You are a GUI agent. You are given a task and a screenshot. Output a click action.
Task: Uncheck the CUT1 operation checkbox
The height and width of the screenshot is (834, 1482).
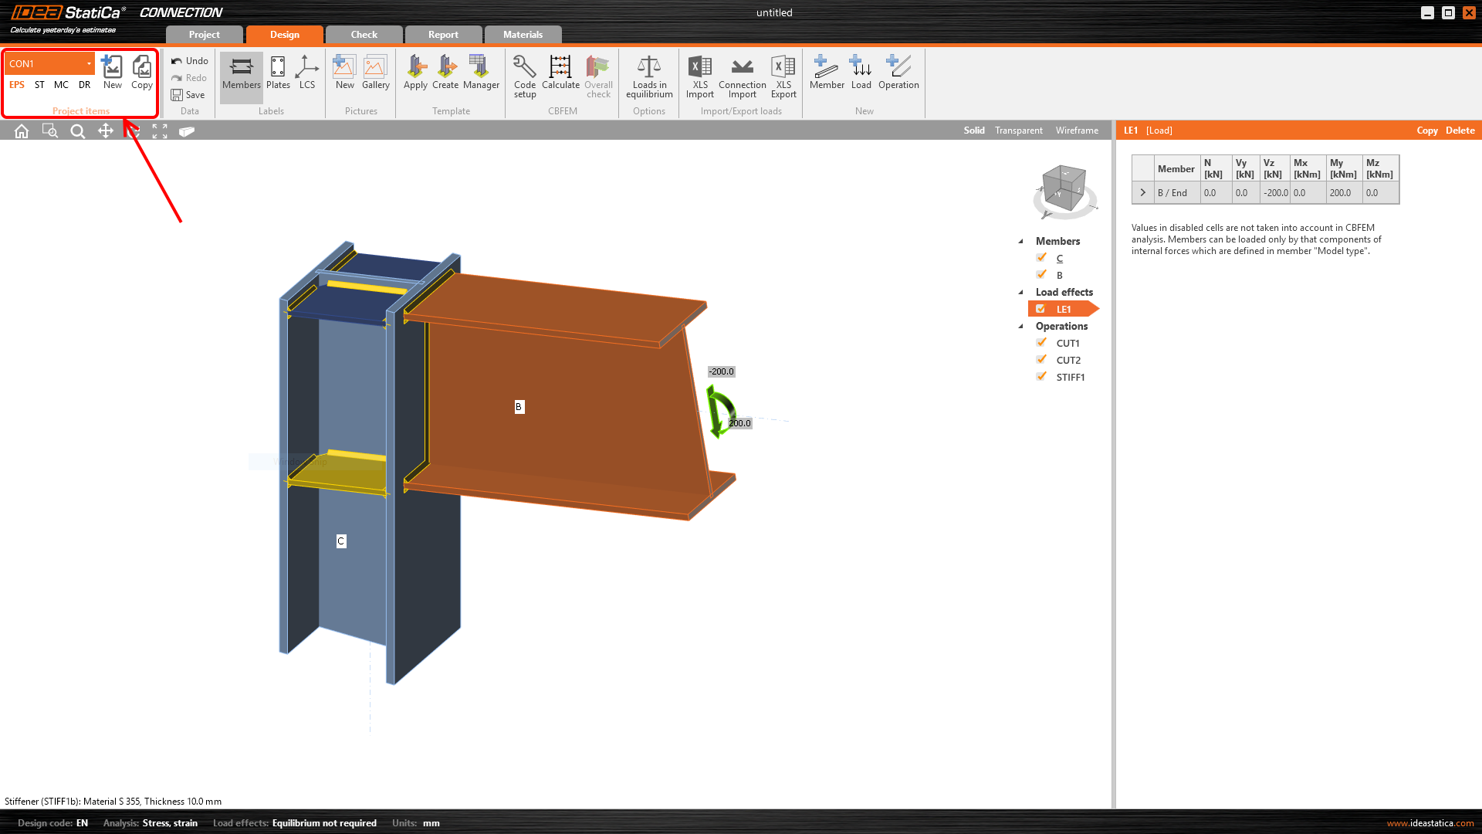[x=1041, y=343]
